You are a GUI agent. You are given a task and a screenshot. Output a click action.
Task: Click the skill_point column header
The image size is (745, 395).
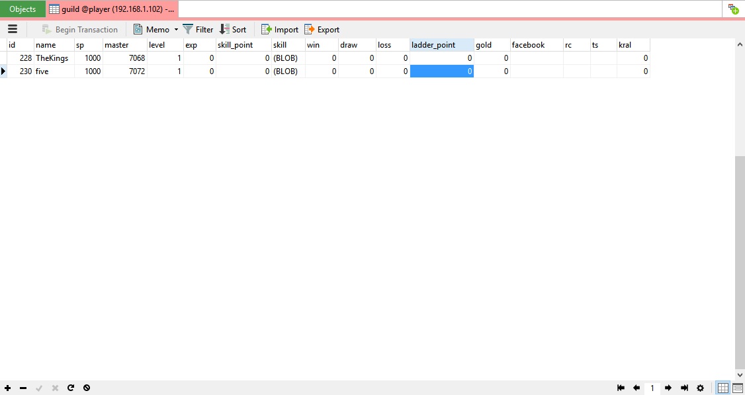pos(243,45)
